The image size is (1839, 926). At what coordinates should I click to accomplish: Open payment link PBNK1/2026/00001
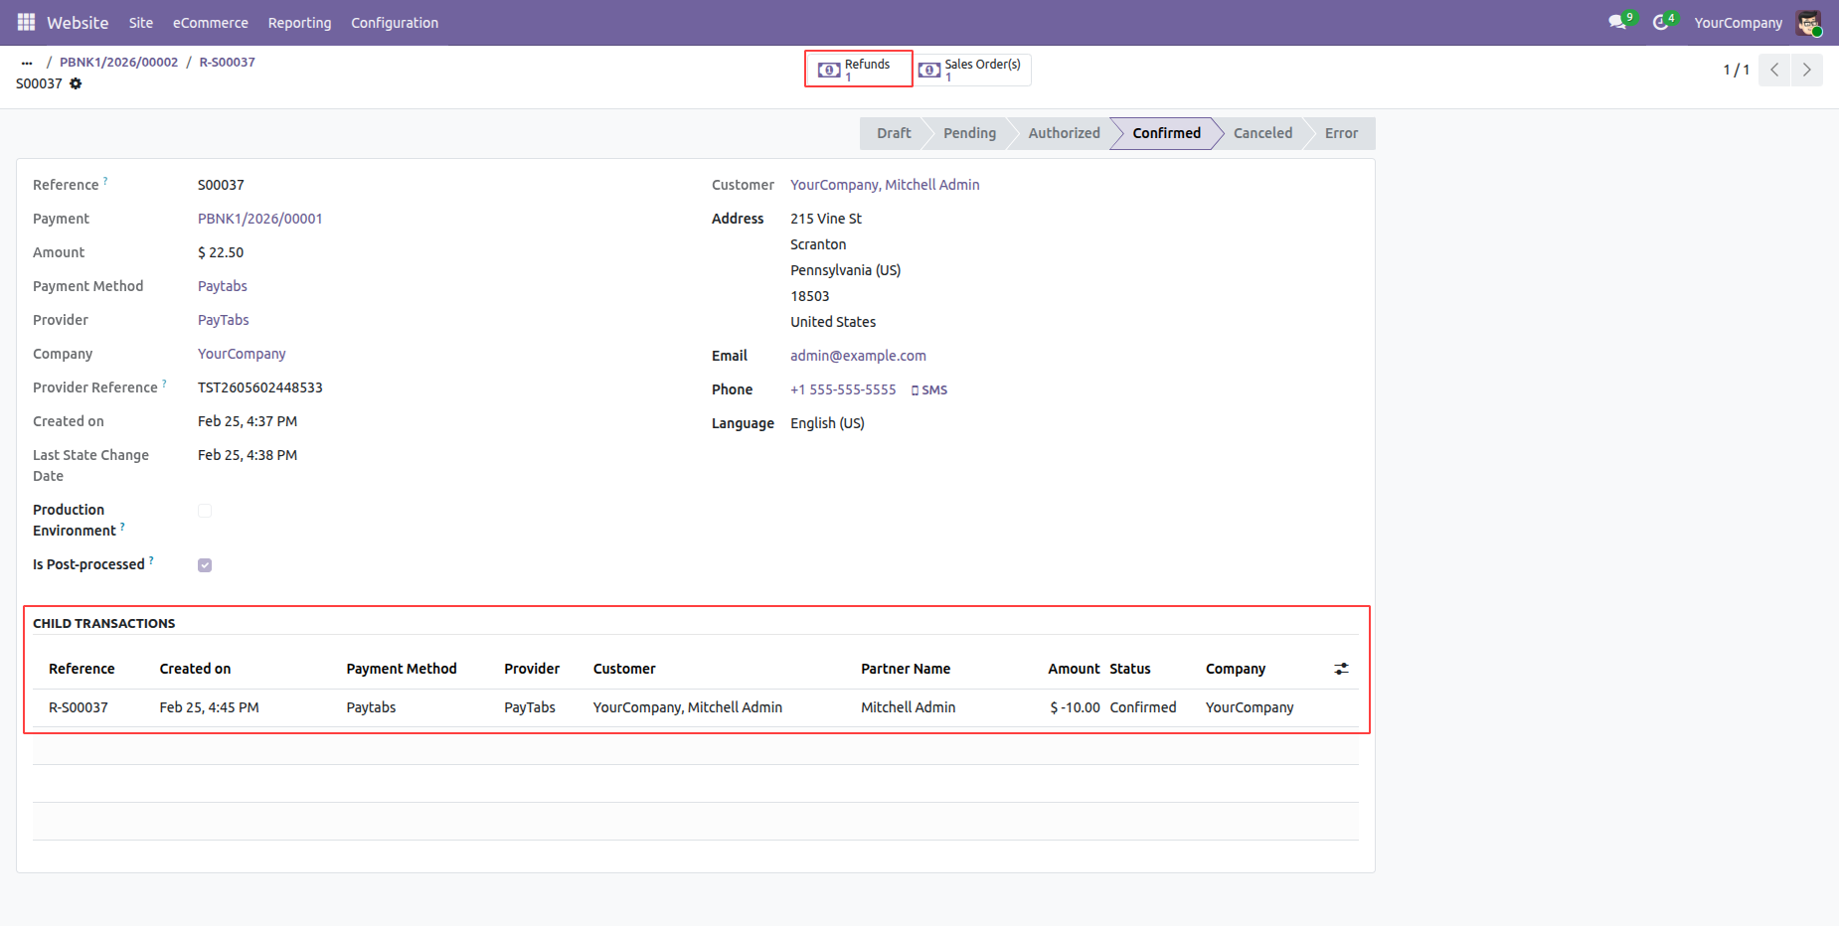pos(259,219)
